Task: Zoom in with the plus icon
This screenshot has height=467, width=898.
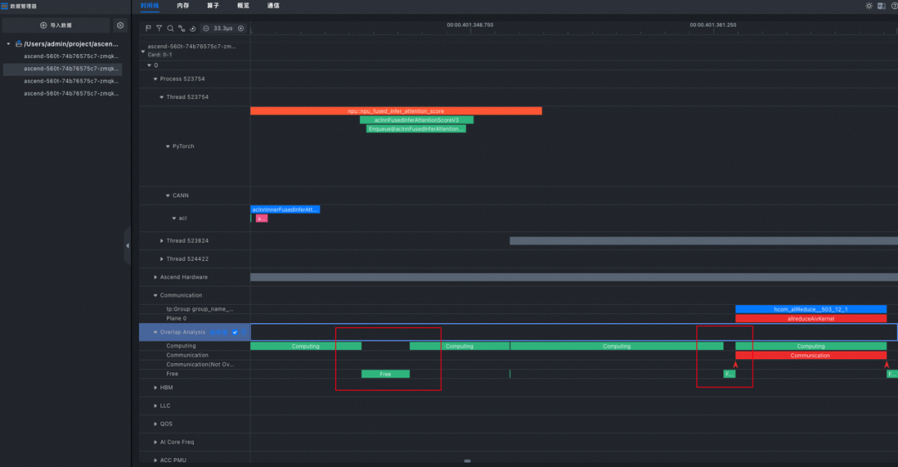Action: (x=240, y=28)
